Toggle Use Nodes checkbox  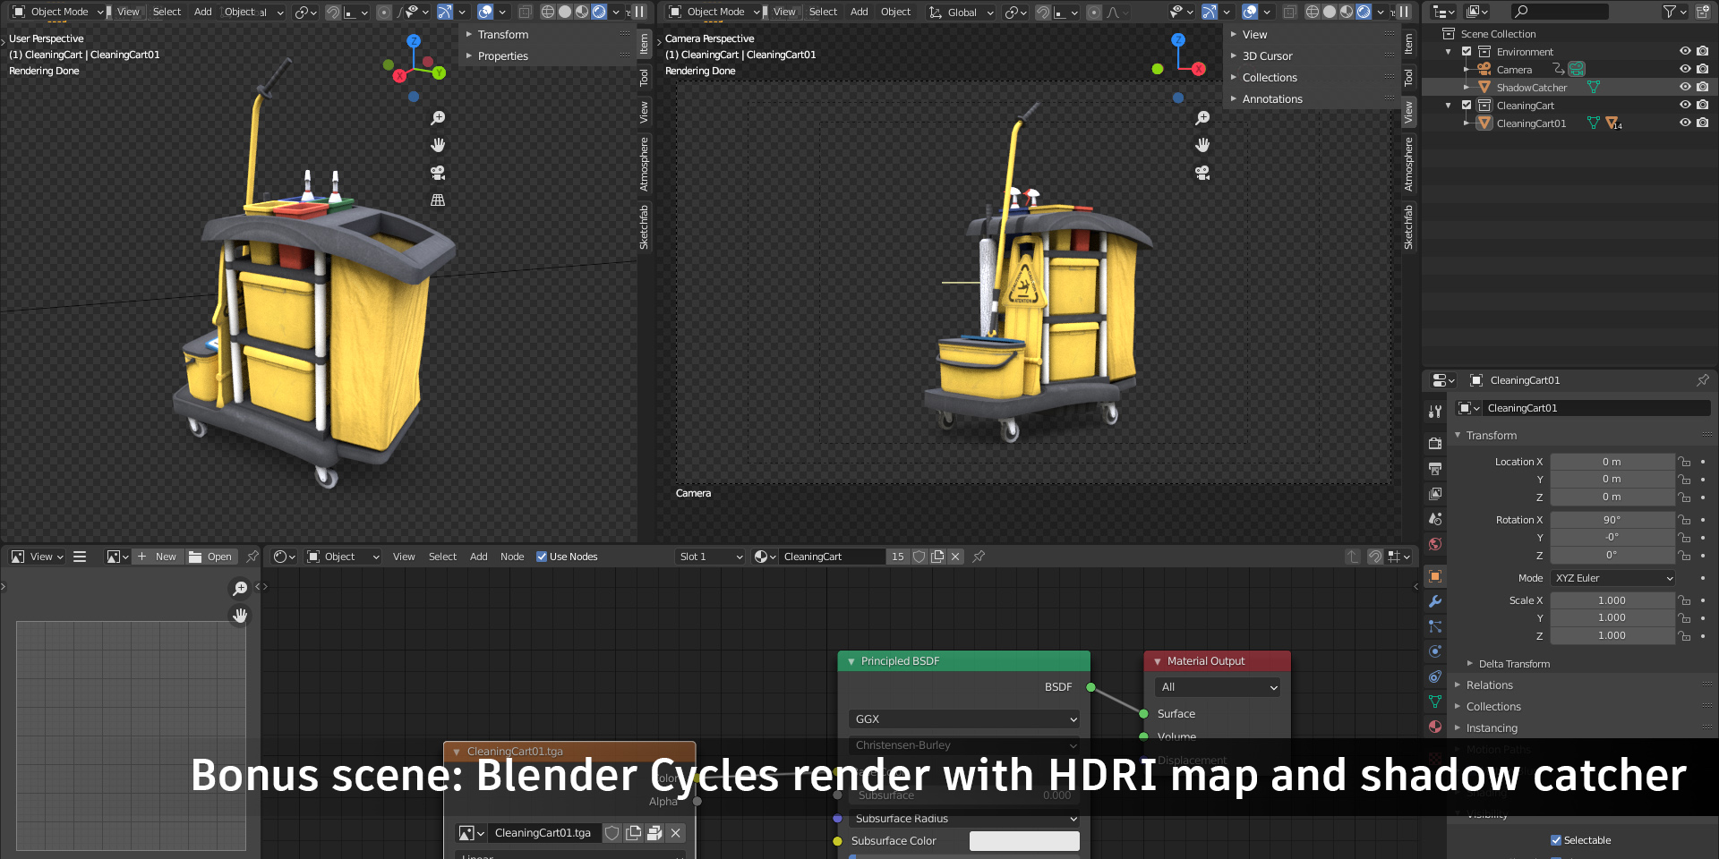click(542, 557)
